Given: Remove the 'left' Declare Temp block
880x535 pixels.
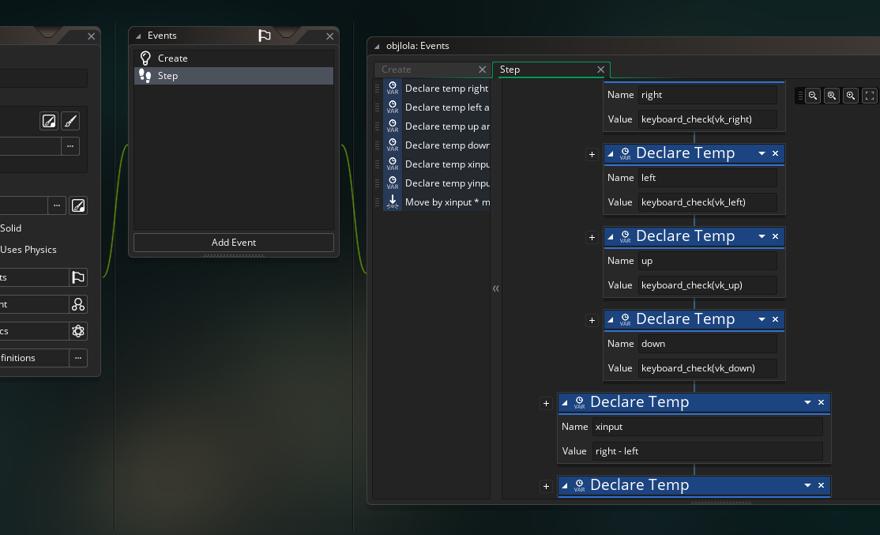Looking at the screenshot, I should [775, 153].
